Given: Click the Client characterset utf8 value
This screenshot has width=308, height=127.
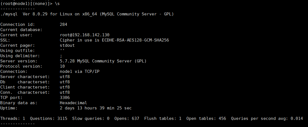Looking at the screenshot, I should 65,87.
